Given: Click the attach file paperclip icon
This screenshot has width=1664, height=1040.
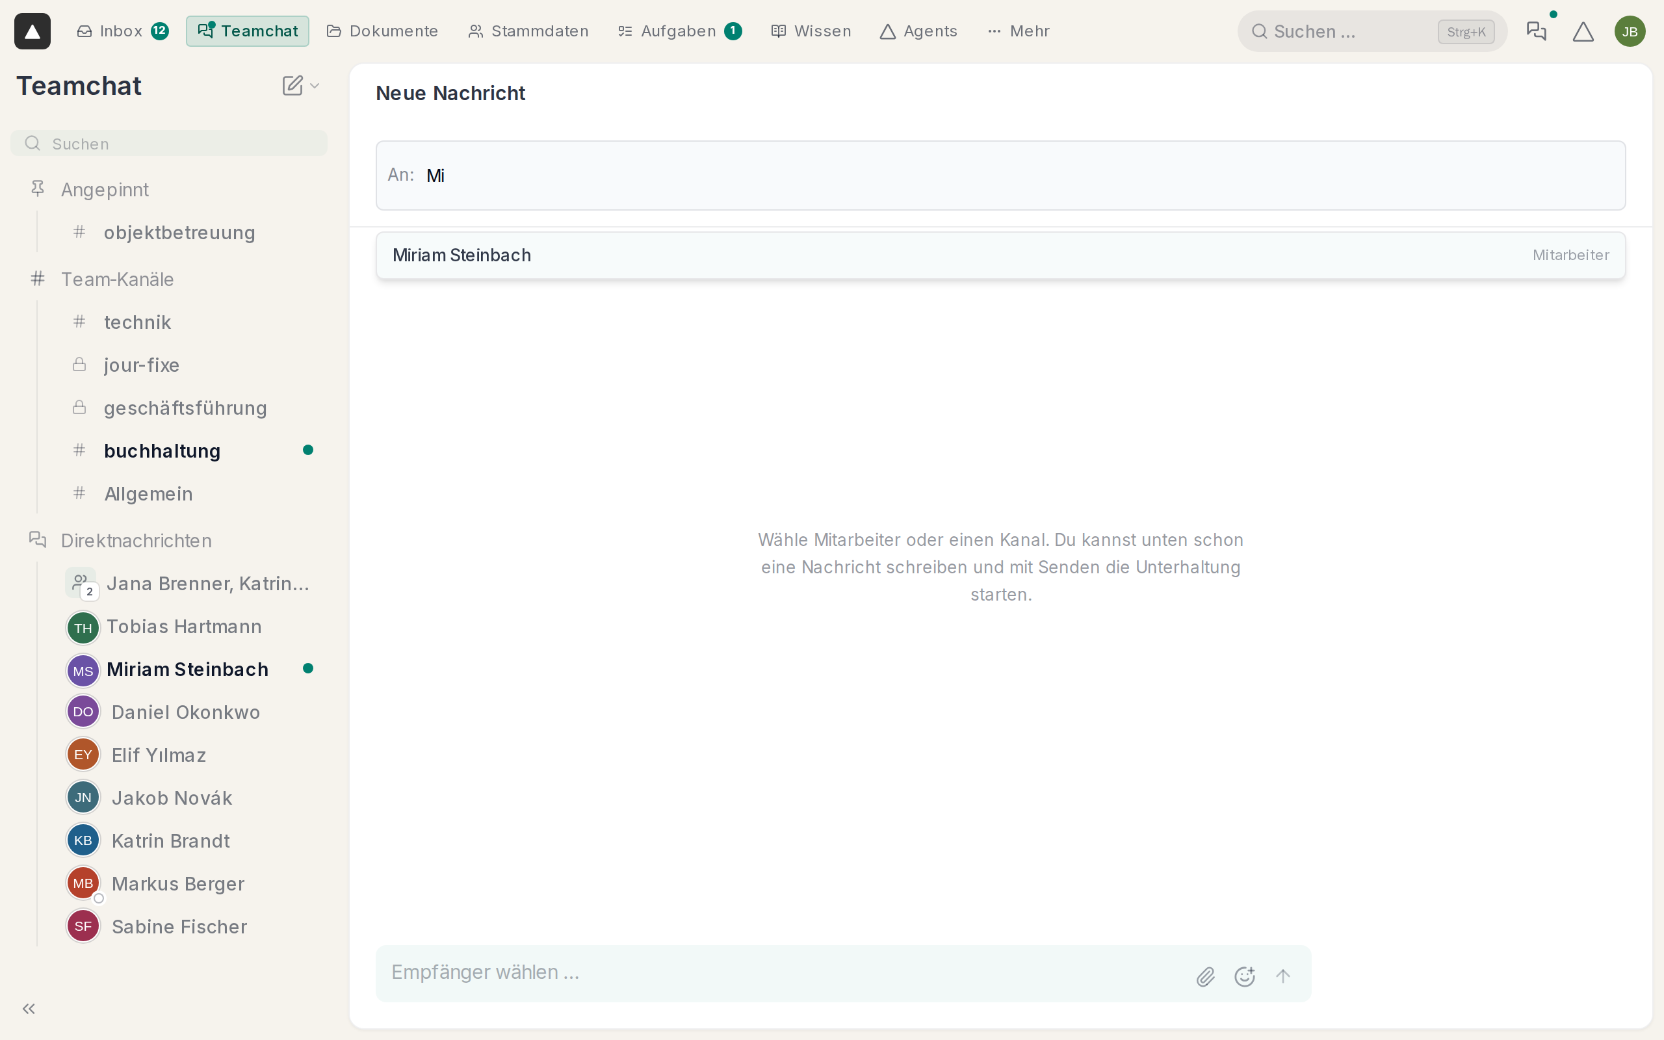Looking at the screenshot, I should (1205, 976).
